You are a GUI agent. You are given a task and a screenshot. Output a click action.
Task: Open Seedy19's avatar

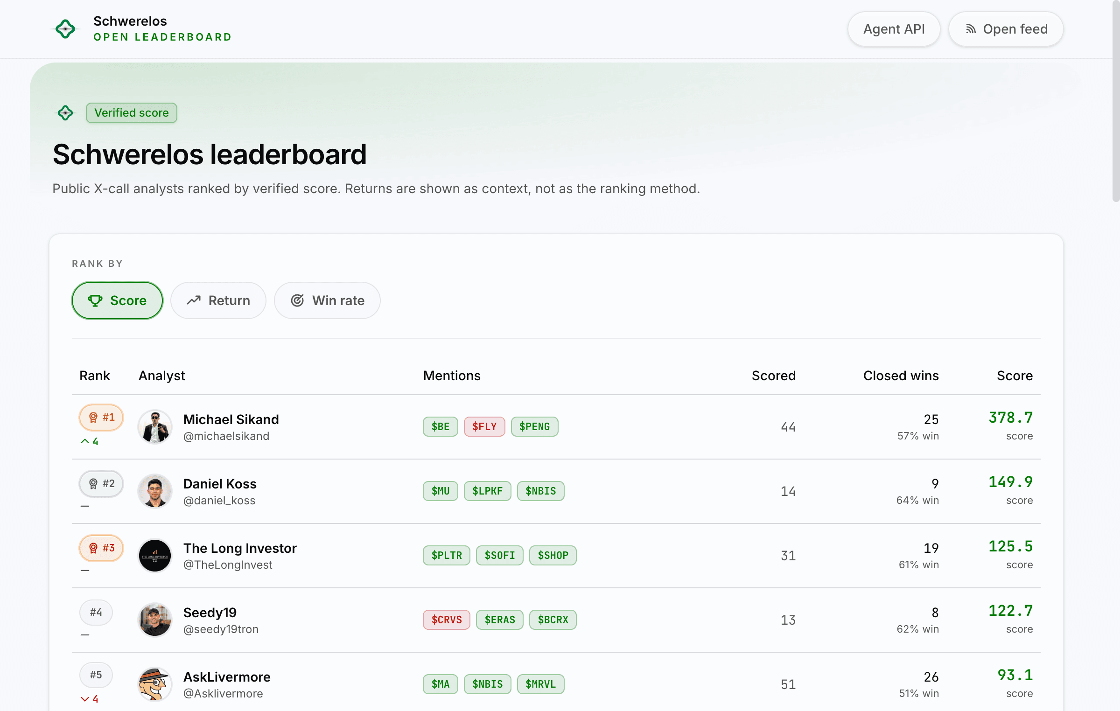coord(155,620)
